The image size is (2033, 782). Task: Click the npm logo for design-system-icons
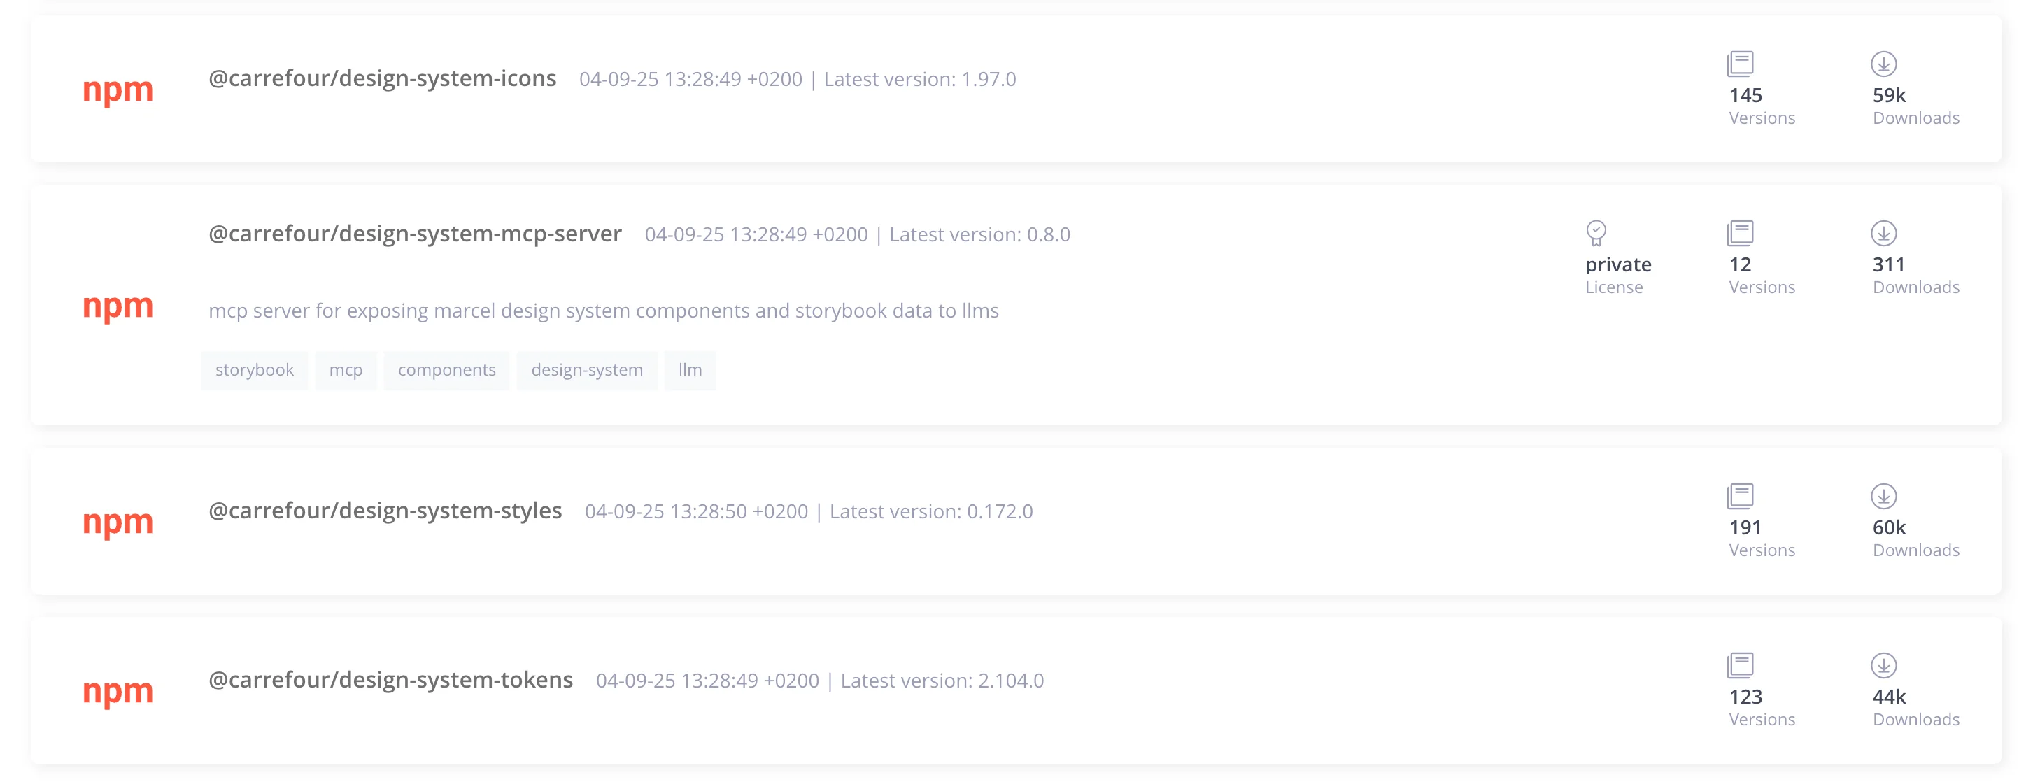pos(118,89)
